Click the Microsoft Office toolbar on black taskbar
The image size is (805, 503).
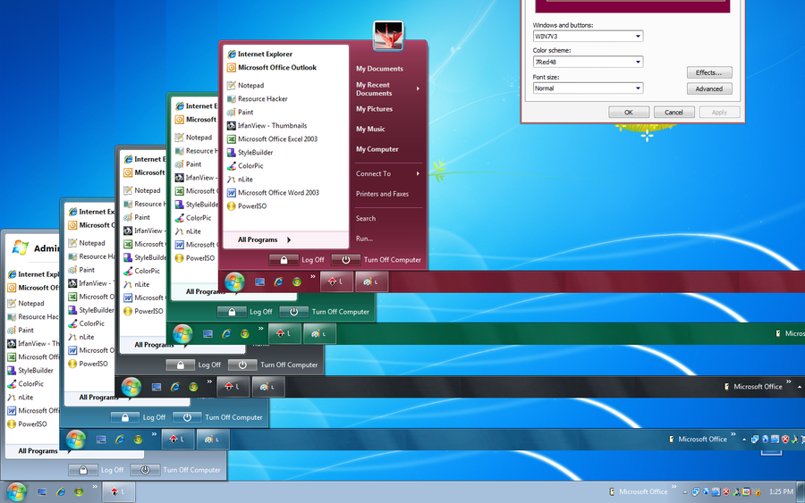click(x=754, y=387)
